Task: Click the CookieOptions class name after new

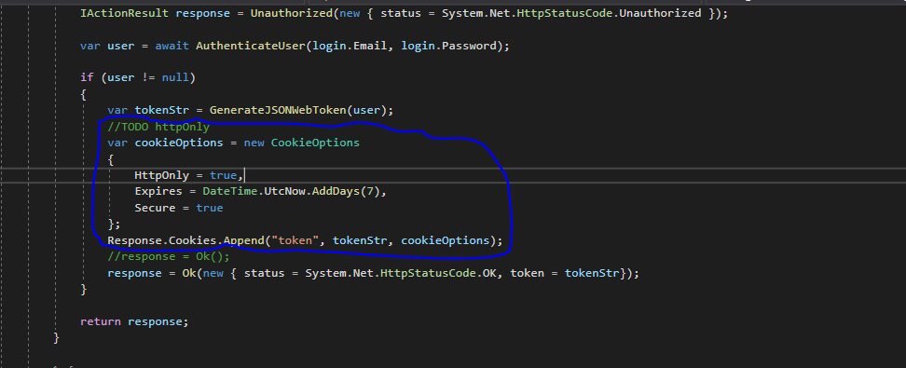Action: [315, 143]
